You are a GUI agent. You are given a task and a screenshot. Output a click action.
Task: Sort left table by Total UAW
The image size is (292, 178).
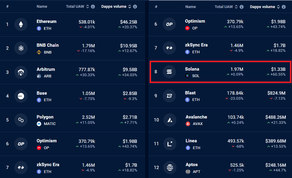click(x=87, y=7)
